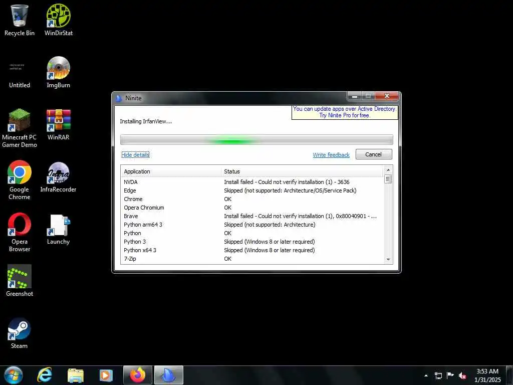Select the InfraRecorder desktop shortcut
This screenshot has height=385, width=513.
click(58, 177)
